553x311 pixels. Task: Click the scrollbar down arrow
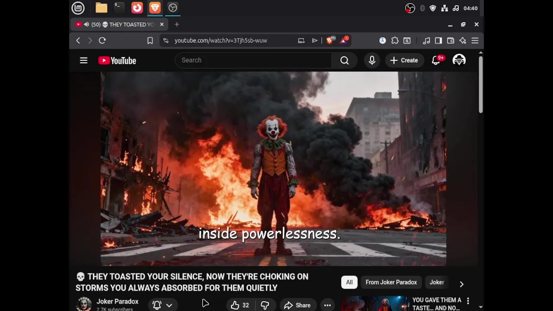[480, 308]
